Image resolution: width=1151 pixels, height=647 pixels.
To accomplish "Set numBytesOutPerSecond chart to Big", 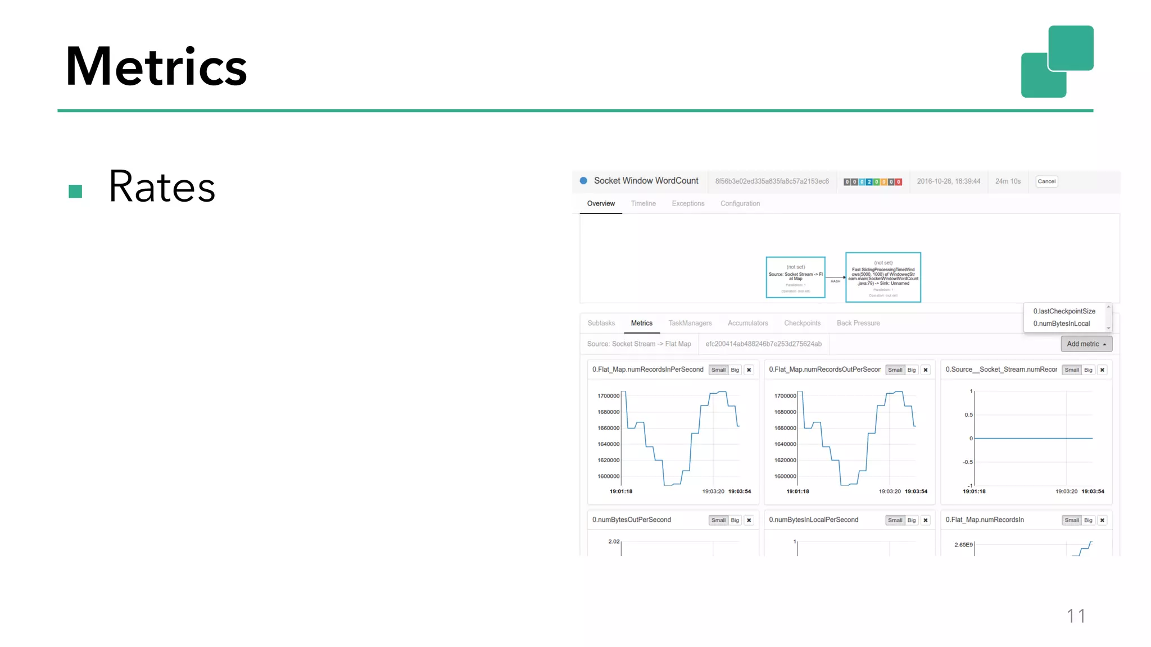I will pos(735,520).
